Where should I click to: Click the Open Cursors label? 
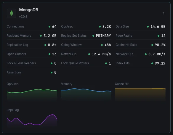[x=16, y=54]
